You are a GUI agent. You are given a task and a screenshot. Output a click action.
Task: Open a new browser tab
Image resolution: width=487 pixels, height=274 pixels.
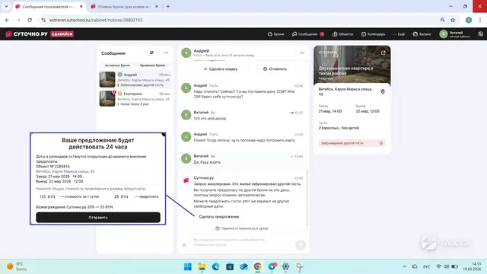click(168, 7)
